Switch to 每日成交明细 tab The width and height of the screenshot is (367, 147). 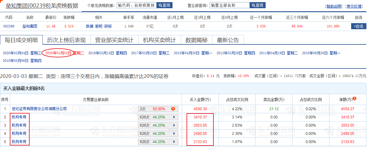click(x=21, y=40)
